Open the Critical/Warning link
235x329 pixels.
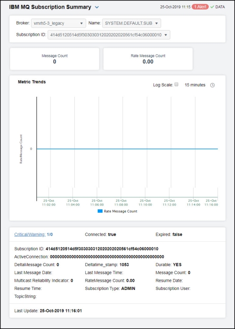(30, 235)
